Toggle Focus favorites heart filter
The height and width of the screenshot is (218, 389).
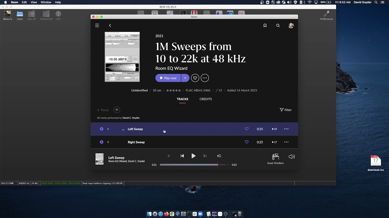click(117, 110)
